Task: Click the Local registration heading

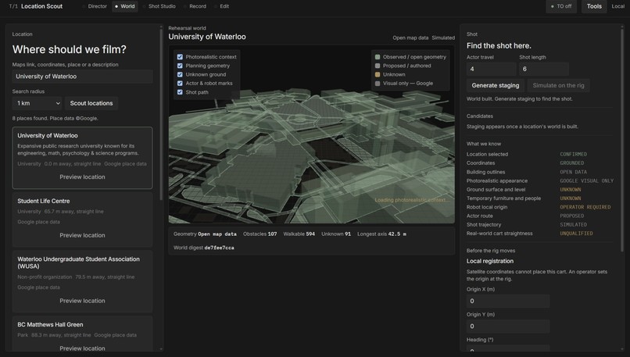Action: coord(490,261)
